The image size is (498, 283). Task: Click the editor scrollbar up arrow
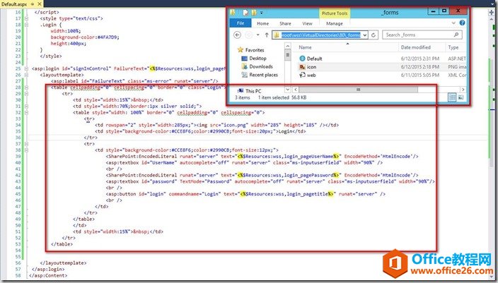pos(491,18)
